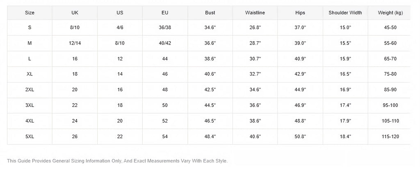
Task: Select the 115-120 weight cell
Action: coord(390,136)
